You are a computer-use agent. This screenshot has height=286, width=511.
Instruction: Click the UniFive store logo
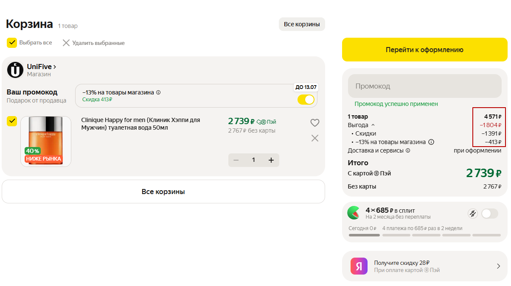point(15,70)
